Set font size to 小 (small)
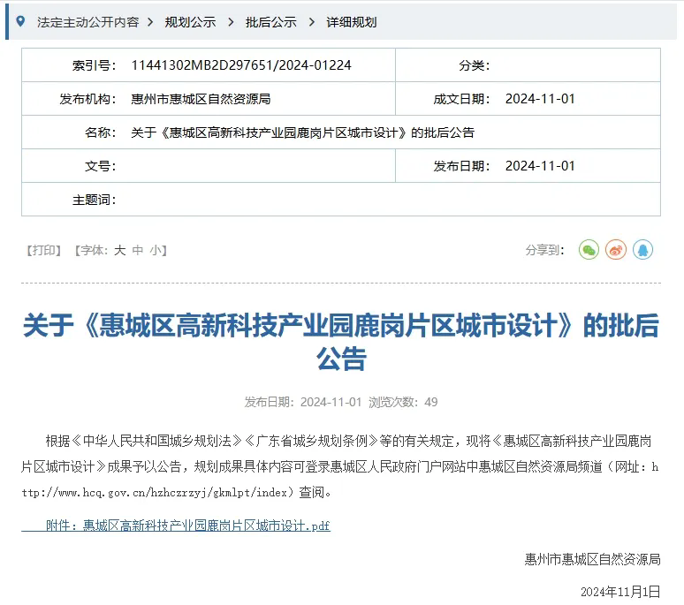The height and width of the screenshot is (605, 684). (156, 250)
